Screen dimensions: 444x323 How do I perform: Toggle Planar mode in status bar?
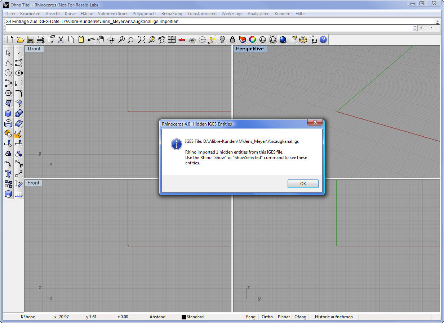(284, 317)
